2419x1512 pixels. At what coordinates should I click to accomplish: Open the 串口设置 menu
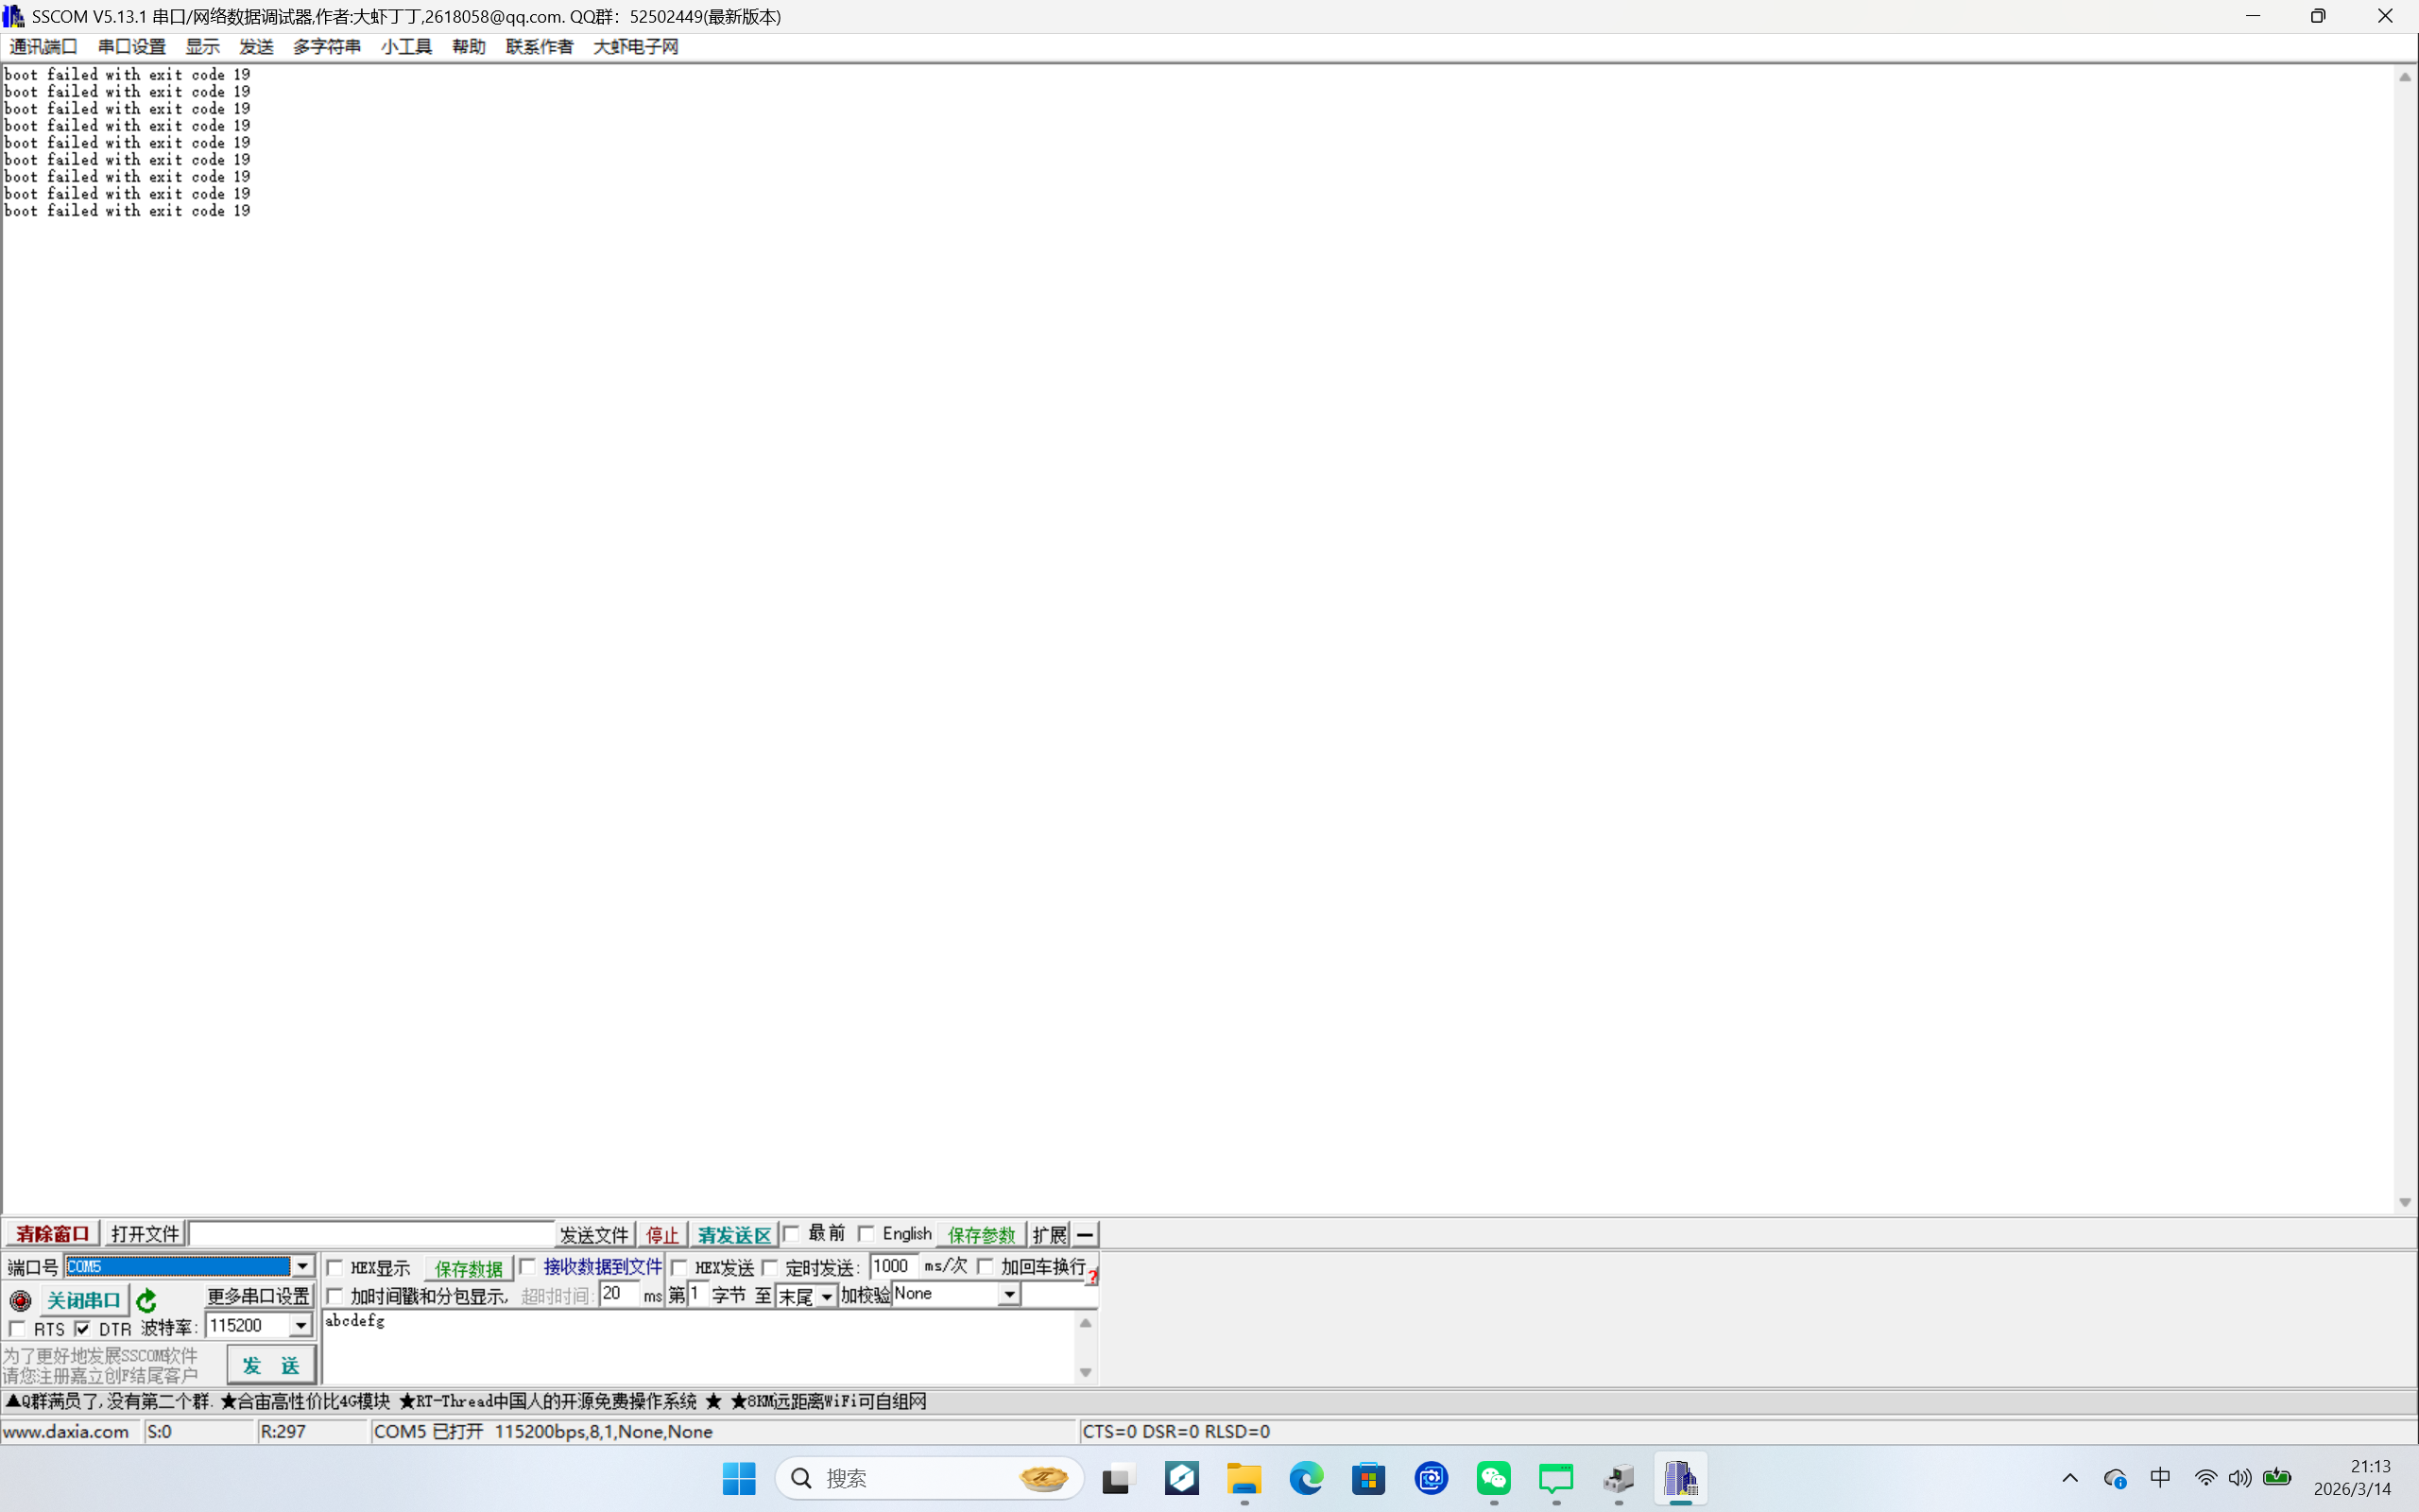[x=131, y=47]
